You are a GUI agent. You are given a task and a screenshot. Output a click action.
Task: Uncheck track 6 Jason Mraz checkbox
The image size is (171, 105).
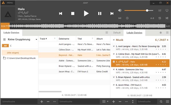[x=114, y=85]
